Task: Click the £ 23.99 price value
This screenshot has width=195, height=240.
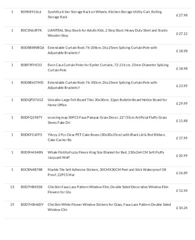Action: (182, 86)
